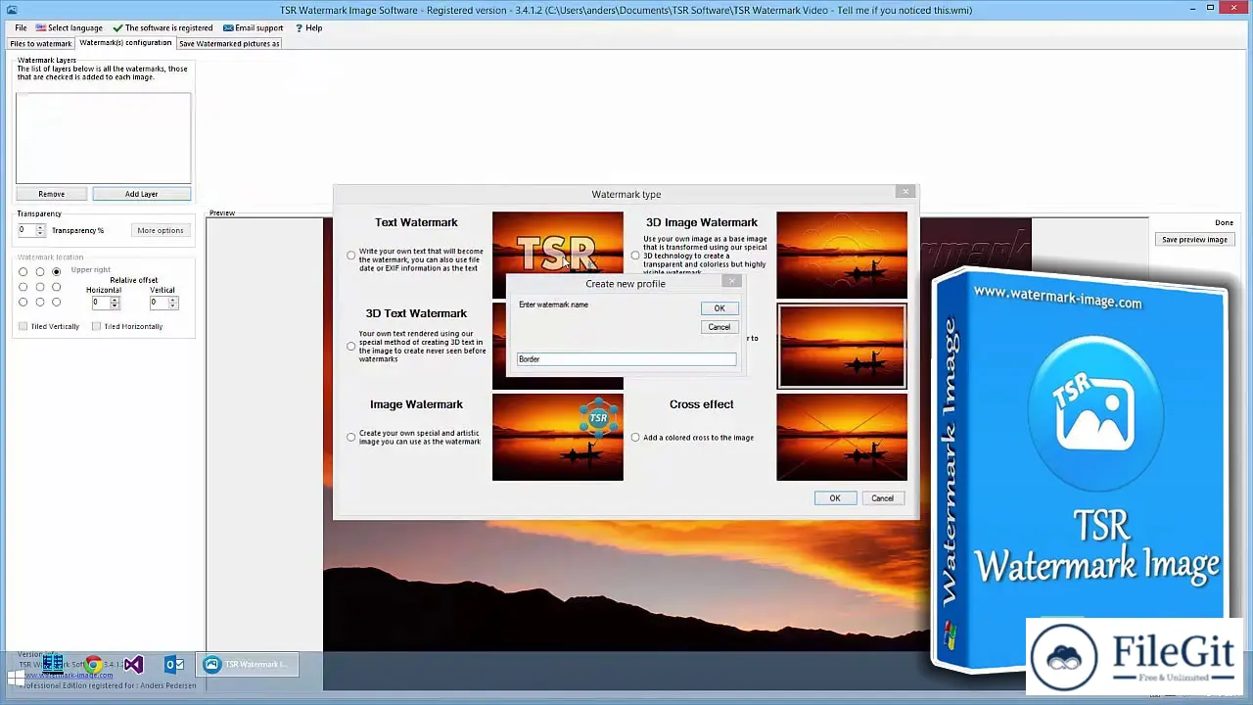1253x705 pixels.
Task: Click OK in Watermark type dialog
Action: pos(835,498)
